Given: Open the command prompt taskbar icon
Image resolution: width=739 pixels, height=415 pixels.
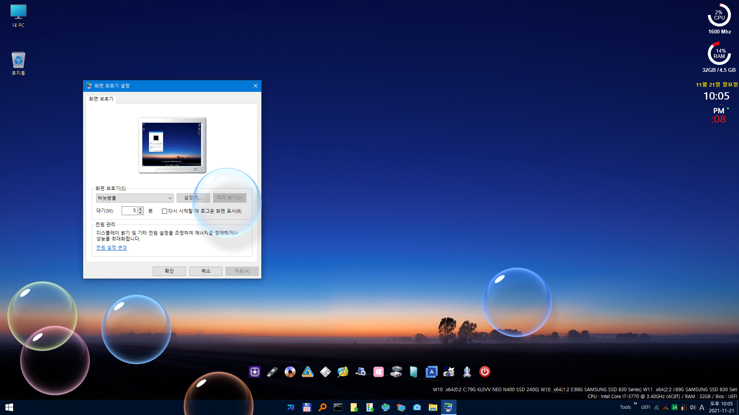Looking at the screenshot, I should (338, 407).
